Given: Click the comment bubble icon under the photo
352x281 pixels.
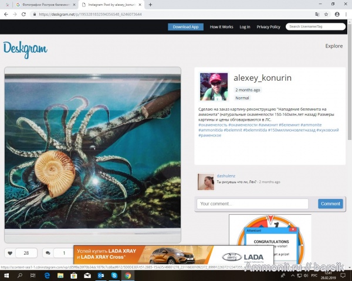Looking at the screenshot, I should click(x=48, y=253).
